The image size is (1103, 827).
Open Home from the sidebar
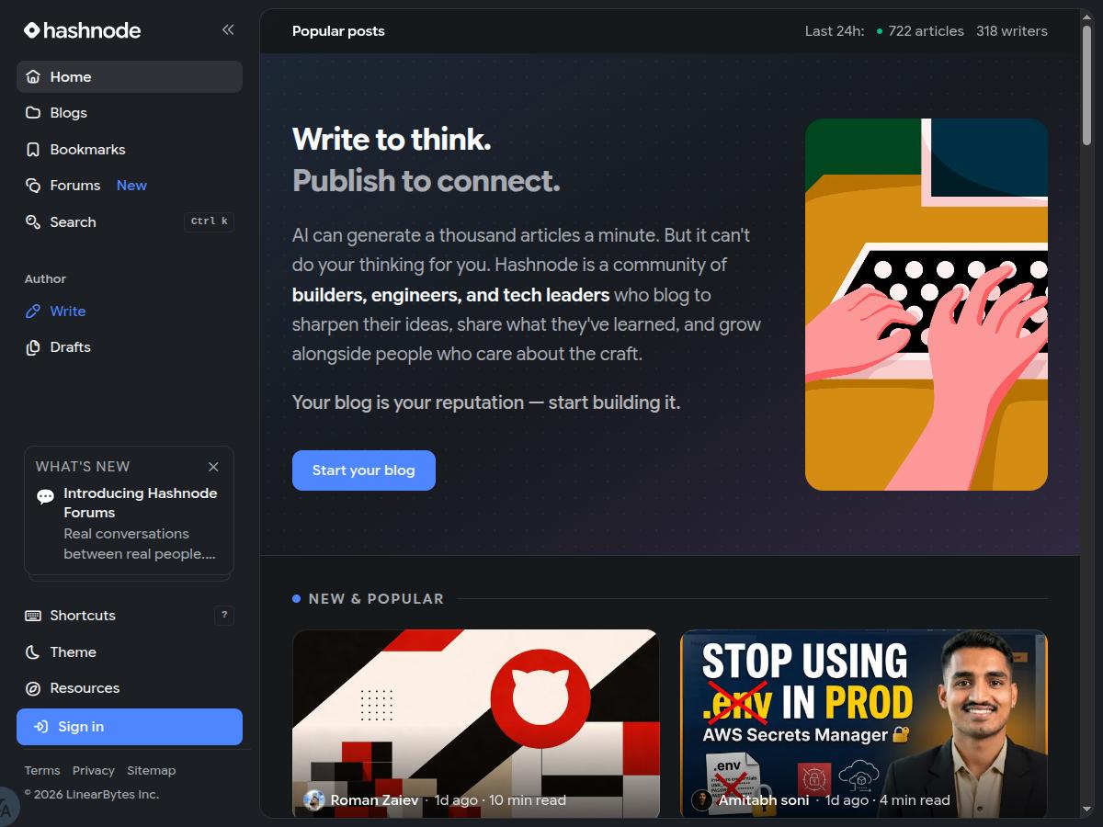pyautogui.click(x=130, y=77)
